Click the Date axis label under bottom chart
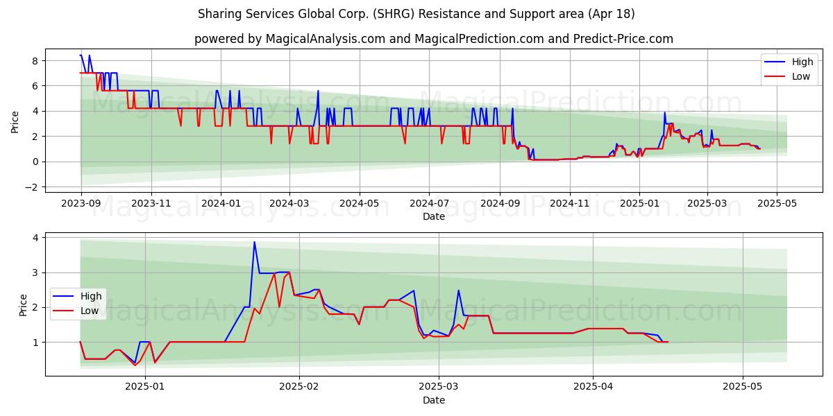 [x=434, y=400]
